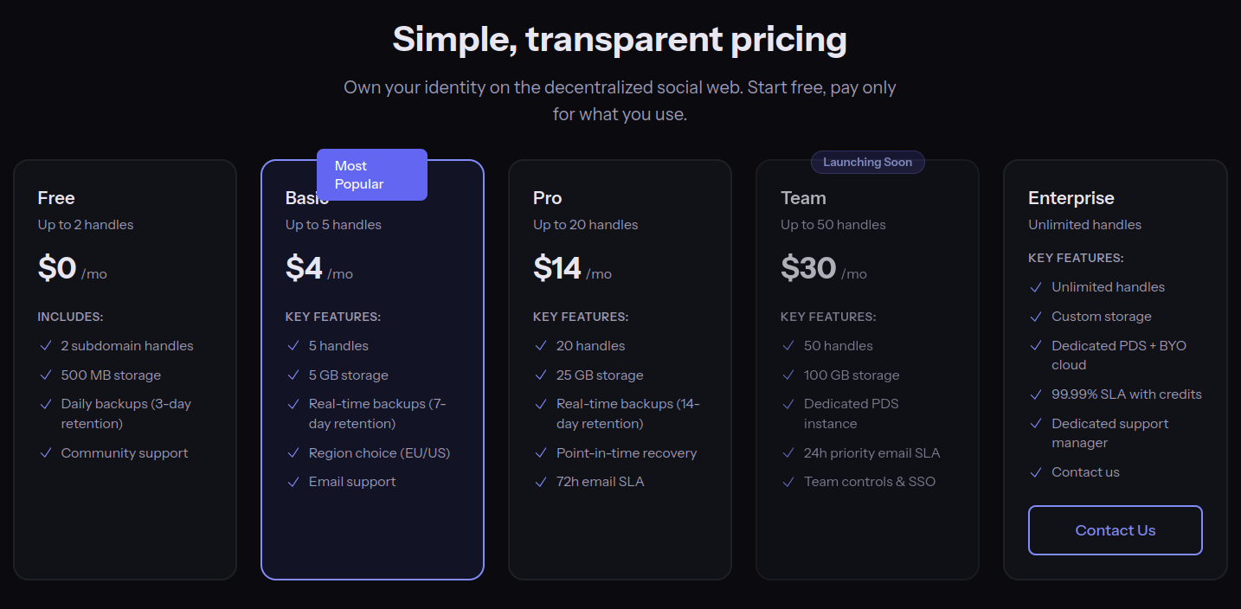Screen dimensions: 1241x609
Task: Click checkmark beside Region choice (EU/US)
Action: click(x=293, y=453)
